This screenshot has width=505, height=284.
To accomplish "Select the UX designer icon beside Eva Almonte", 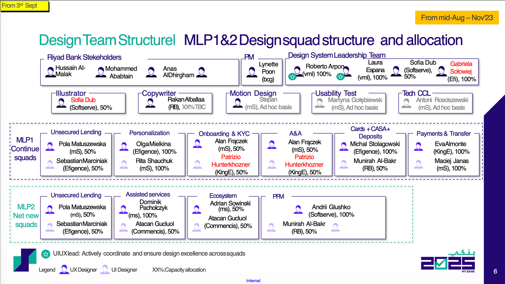I will (x=419, y=146).
